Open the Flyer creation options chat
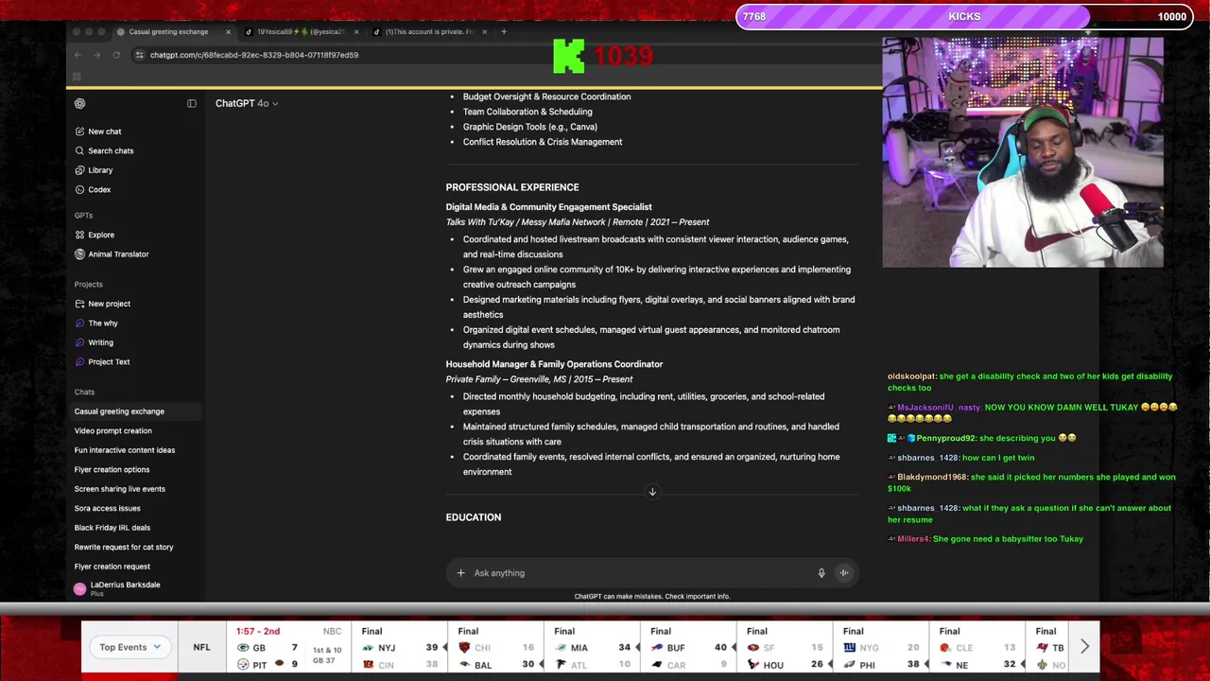The width and height of the screenshot is (1210, 681). click(112, 469)
